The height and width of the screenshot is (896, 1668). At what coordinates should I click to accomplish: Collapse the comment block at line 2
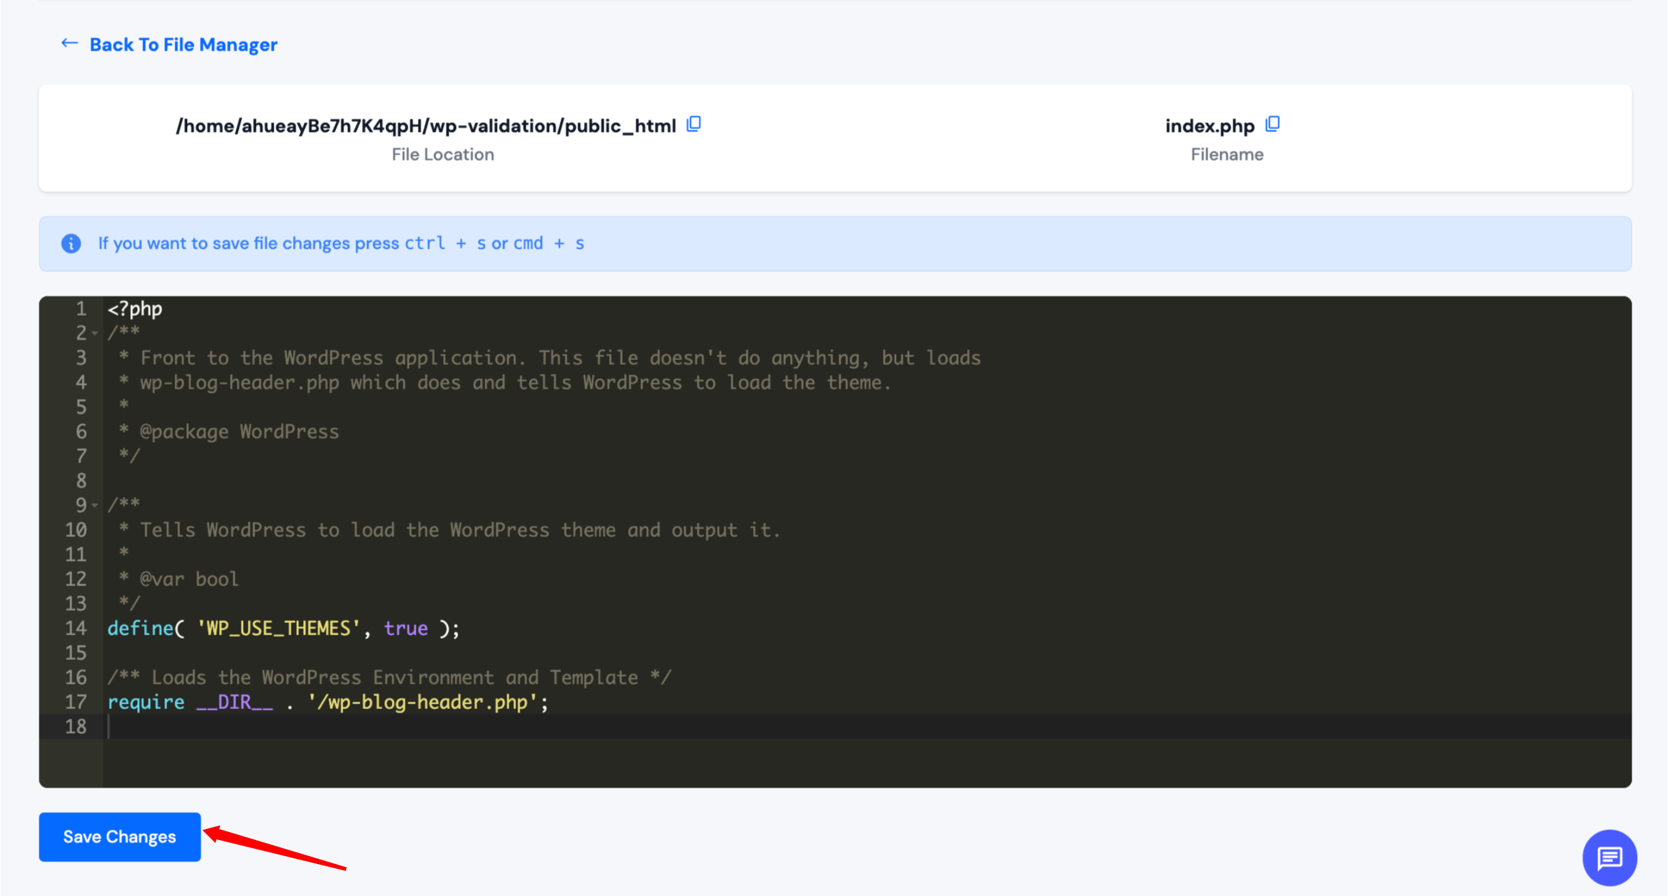tap(95, 334)
